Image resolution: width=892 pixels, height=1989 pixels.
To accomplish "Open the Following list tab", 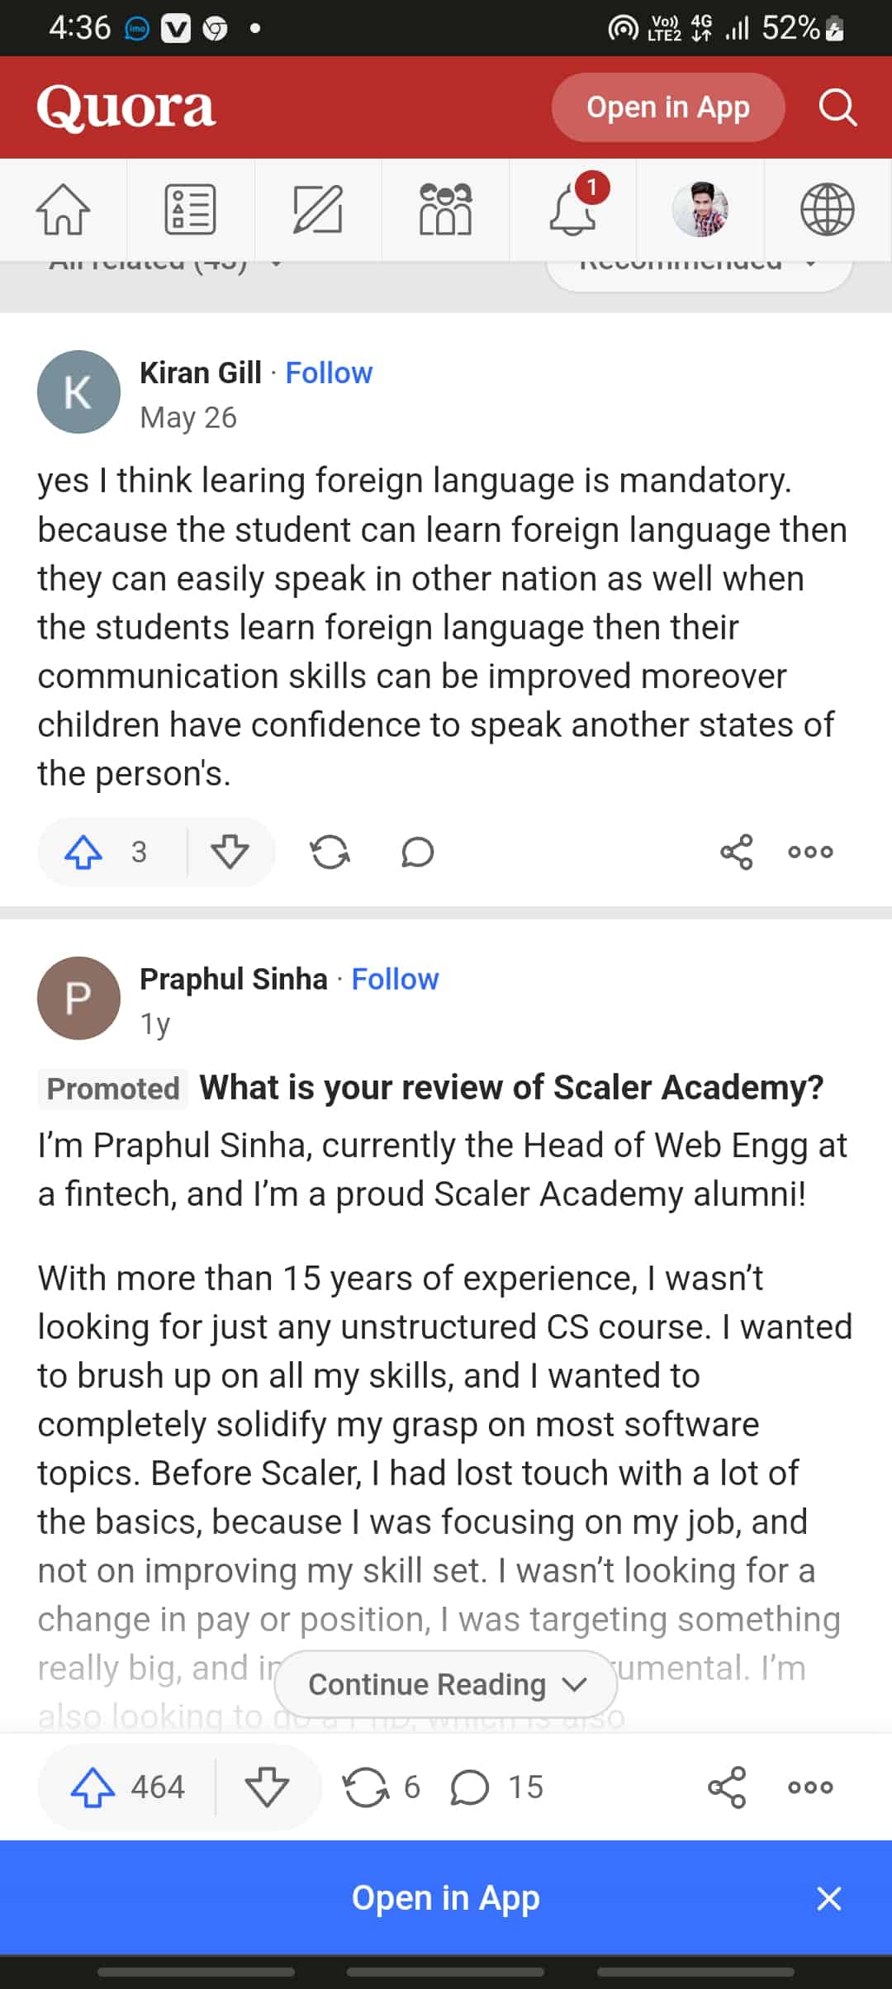I will (x=191, y=210).
